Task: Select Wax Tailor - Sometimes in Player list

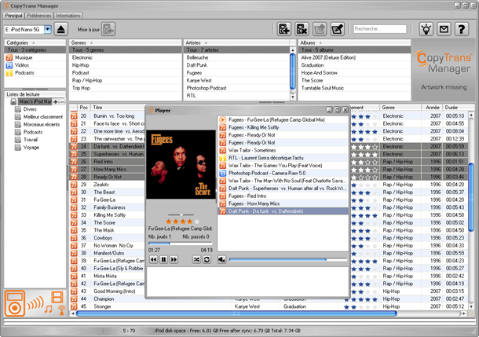Action: 283,150
